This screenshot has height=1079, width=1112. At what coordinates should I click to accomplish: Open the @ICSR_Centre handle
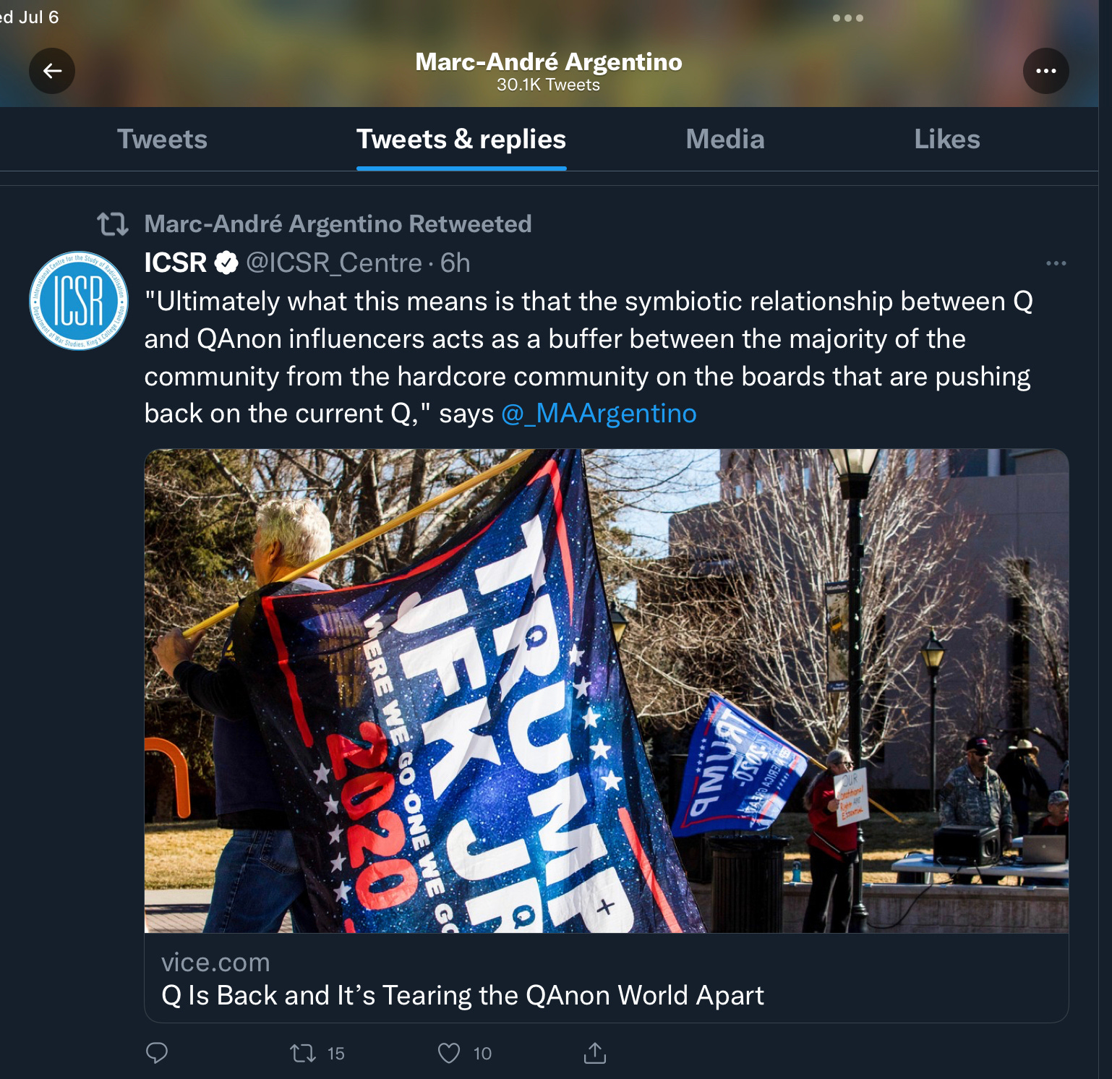(334, 263)
